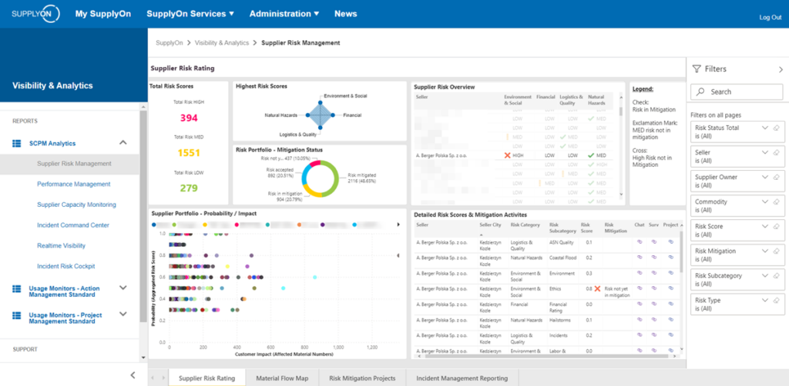Open Project link icon for Ethics row

[x=670, y=288]
